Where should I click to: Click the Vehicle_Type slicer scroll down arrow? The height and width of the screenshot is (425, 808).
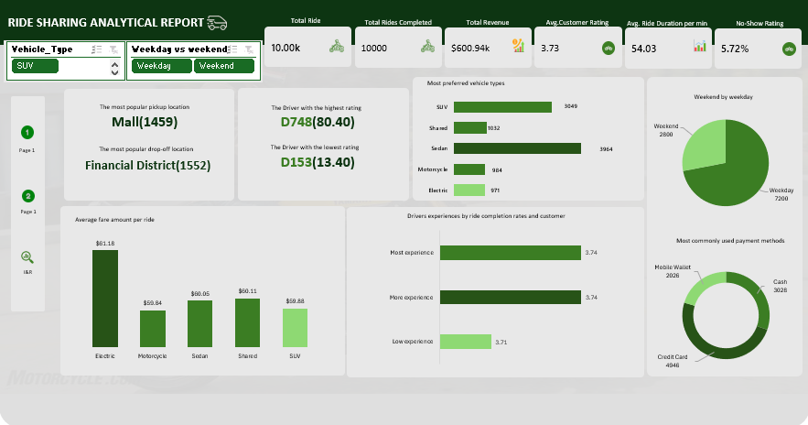point(114,71)
